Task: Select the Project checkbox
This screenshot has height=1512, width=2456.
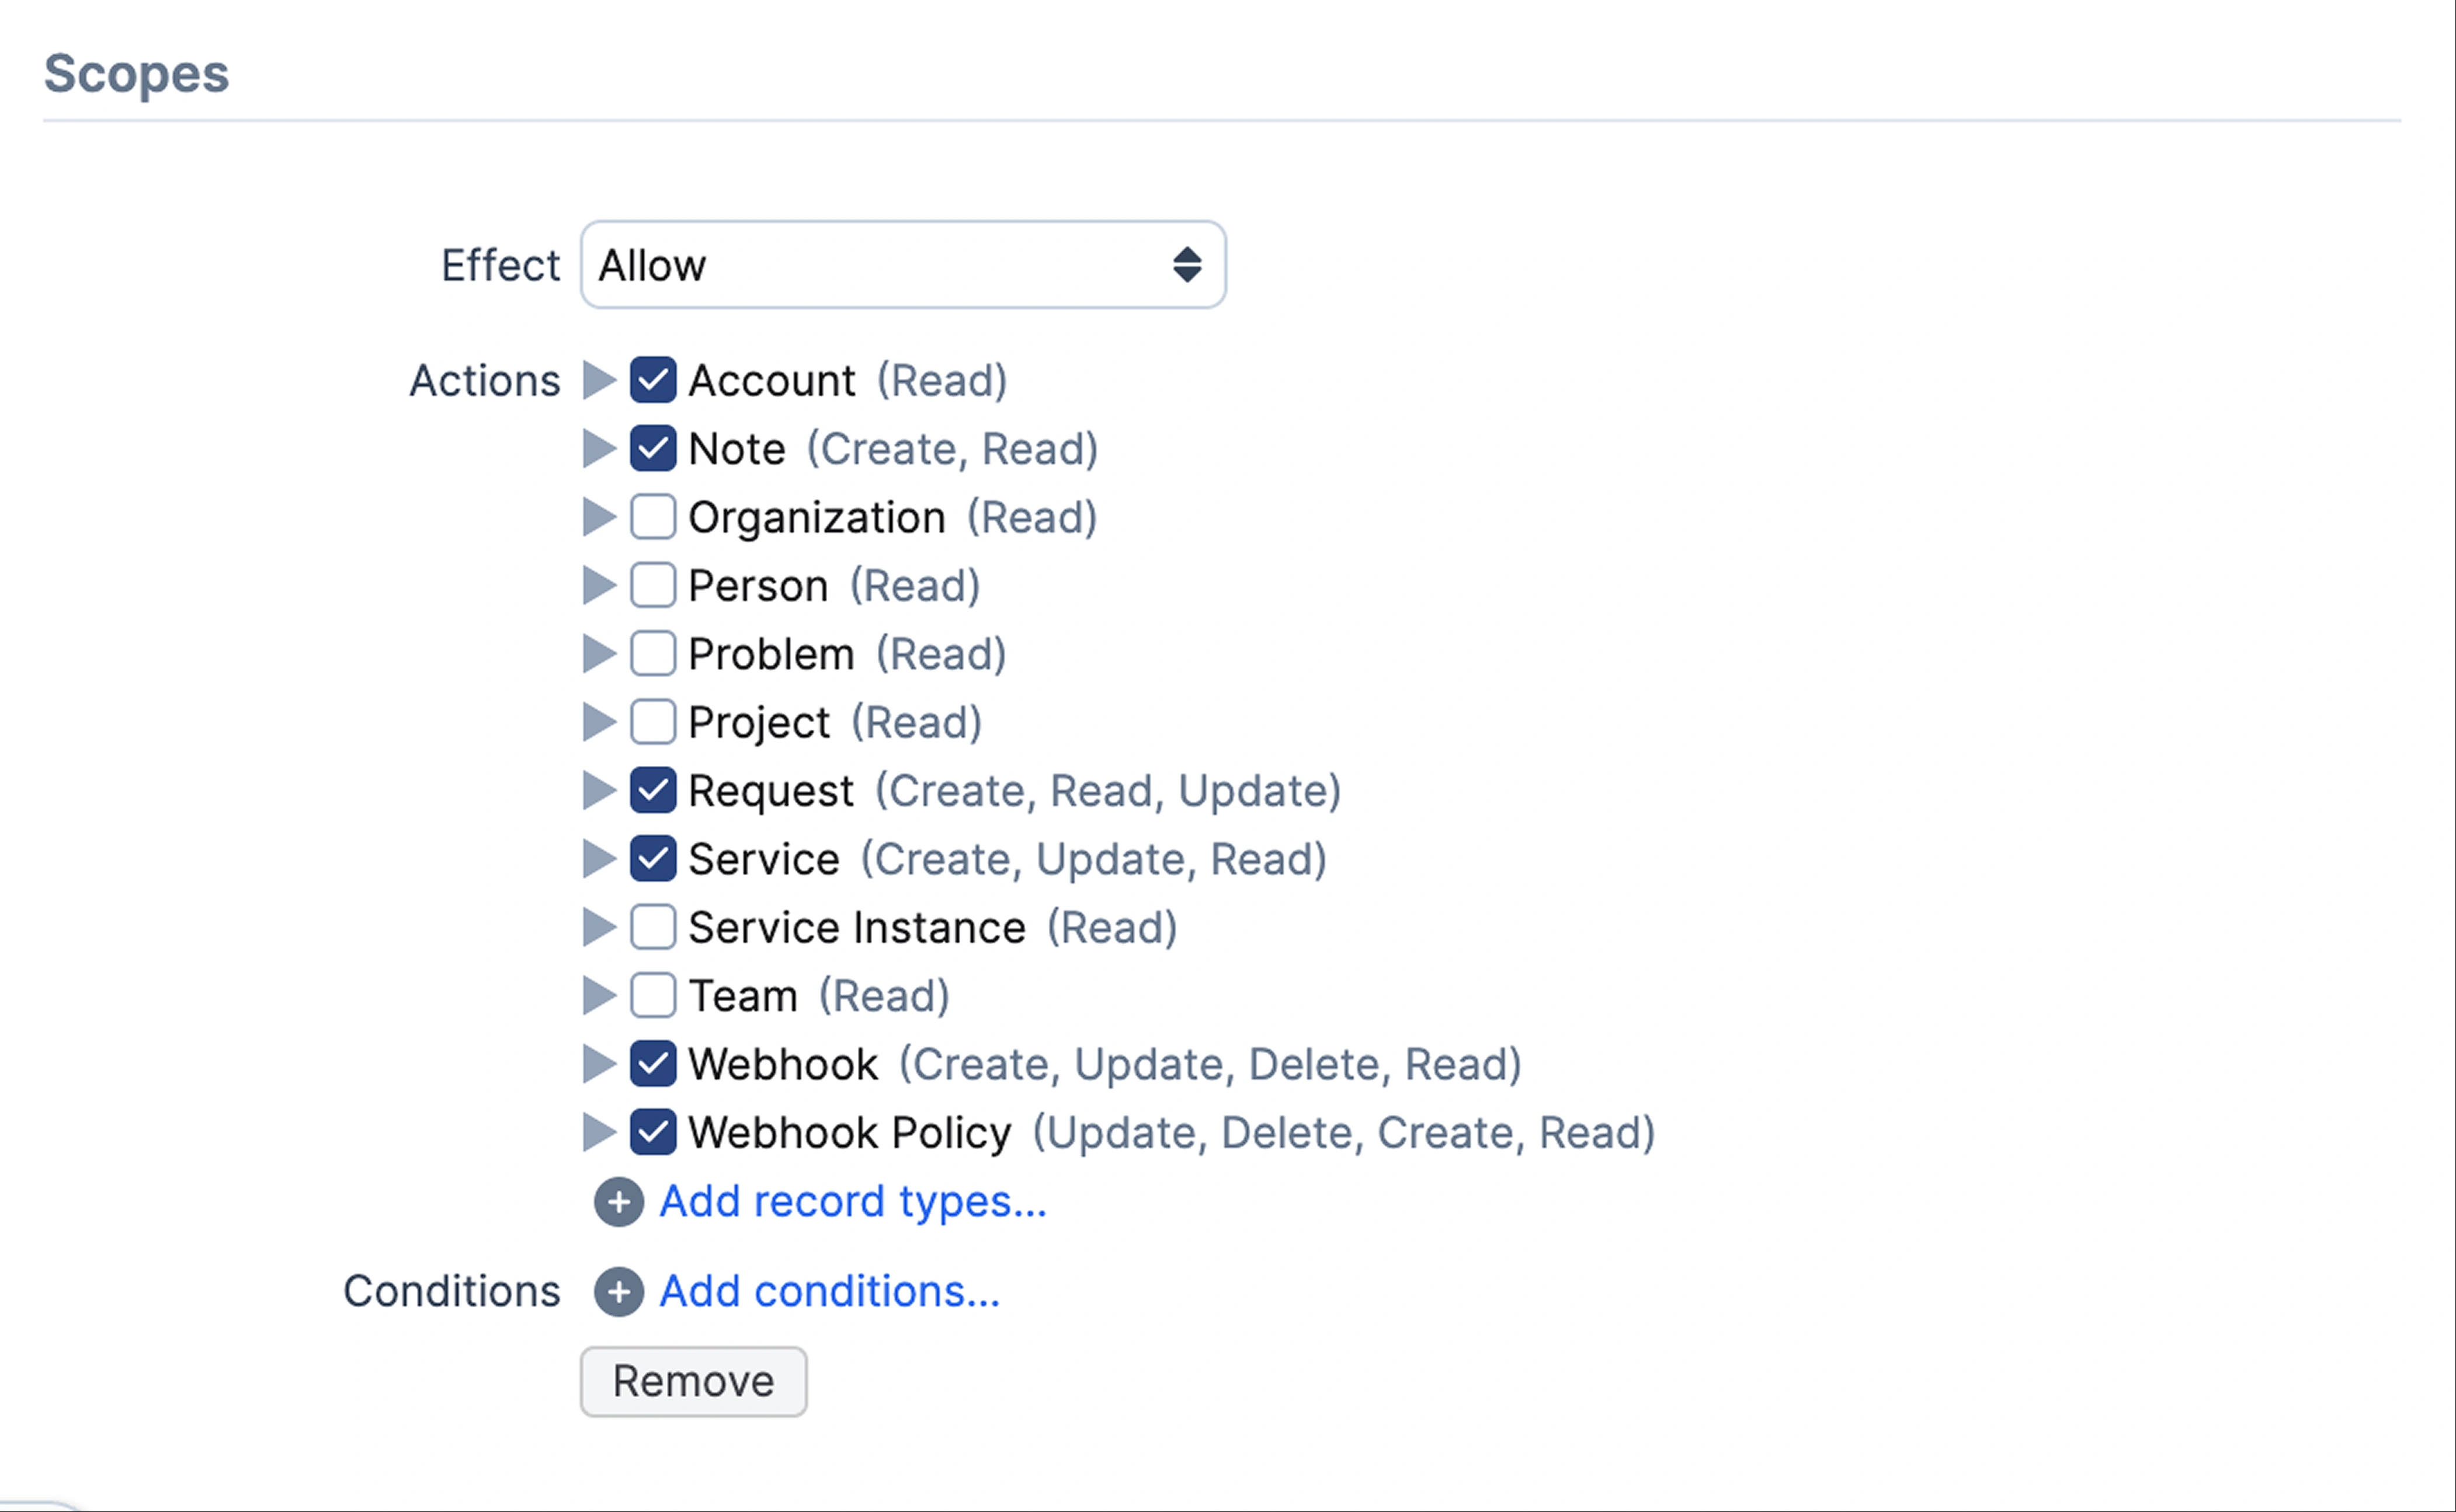Action: click(652, 722)
